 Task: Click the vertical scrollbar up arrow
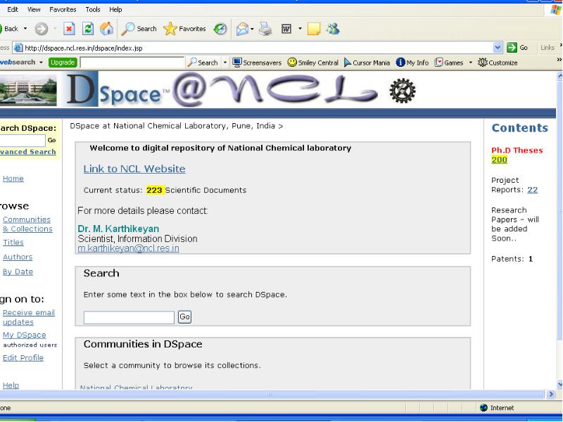pyautogui.click(x=559, y=76)
